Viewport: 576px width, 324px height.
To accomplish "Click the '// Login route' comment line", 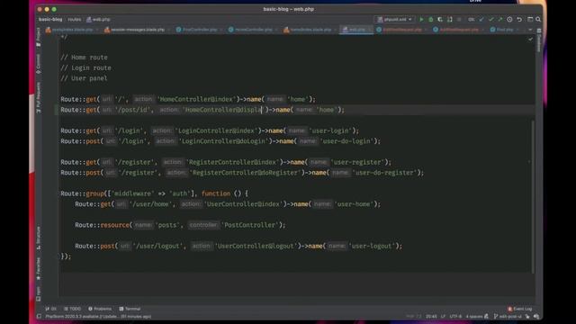I will tap(86, 68).
